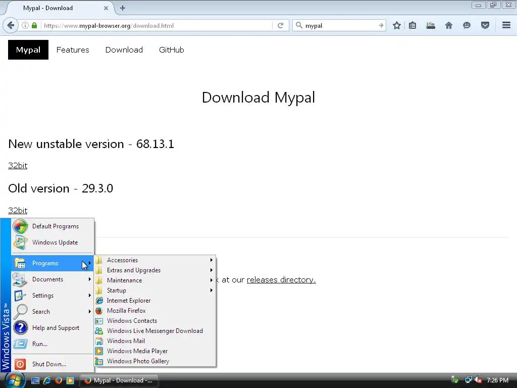This screenshot has width=517, height=388.
Task: Go back with the browser back arrow
Action: (11, 25)
